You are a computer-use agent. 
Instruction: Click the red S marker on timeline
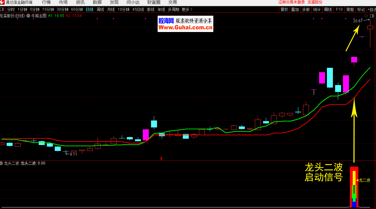pos(161,158)
